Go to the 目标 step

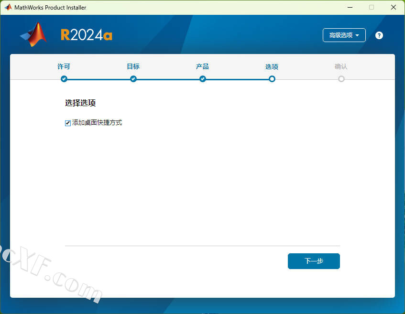coord(133,66)
